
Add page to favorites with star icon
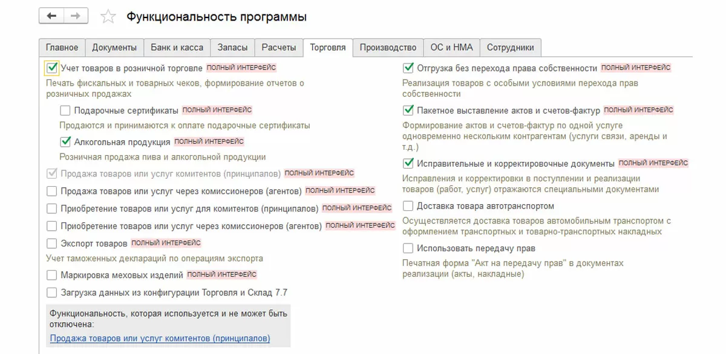108,18
